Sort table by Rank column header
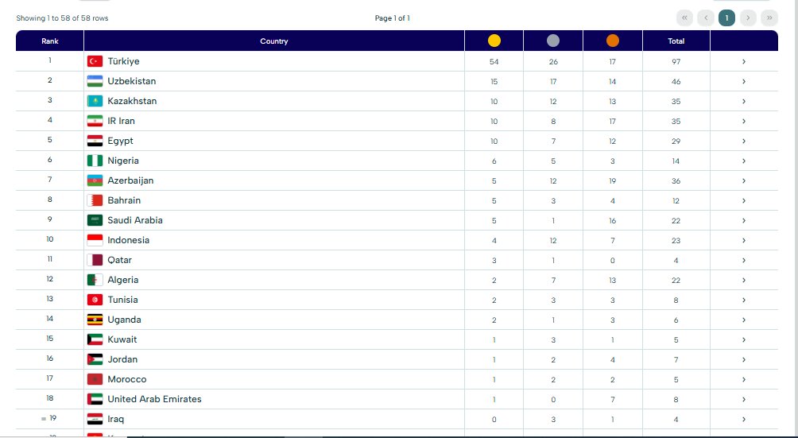 click(x=50, y=41)
